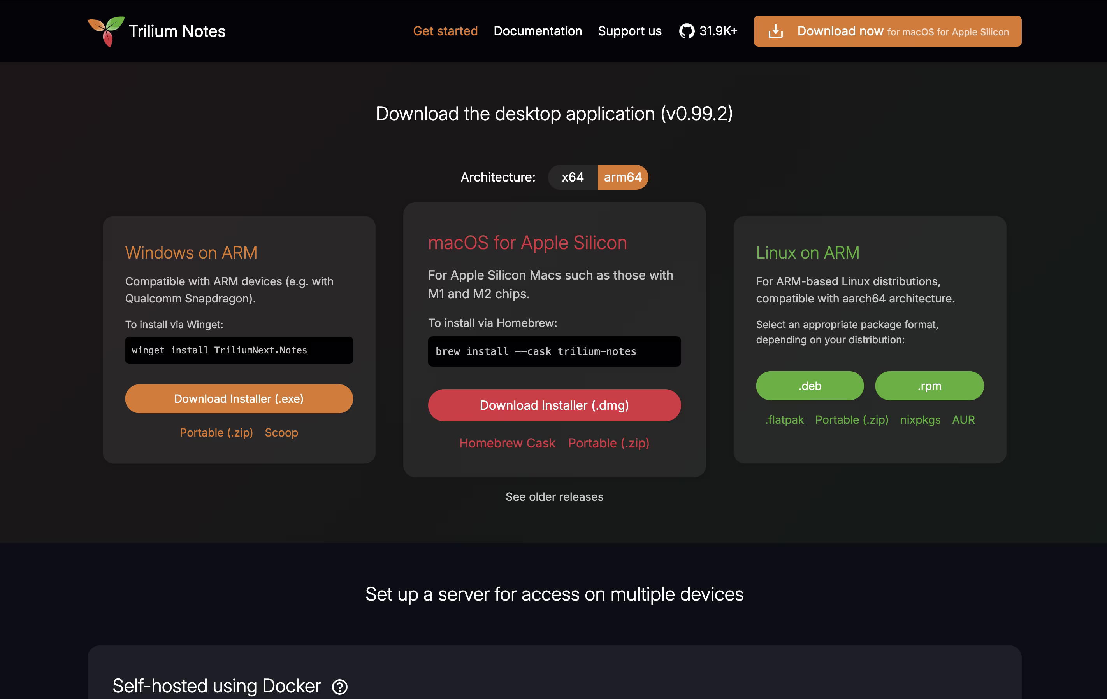Download the .deb Linux package
1107x699 pixels.
click(x=810, y=386)
